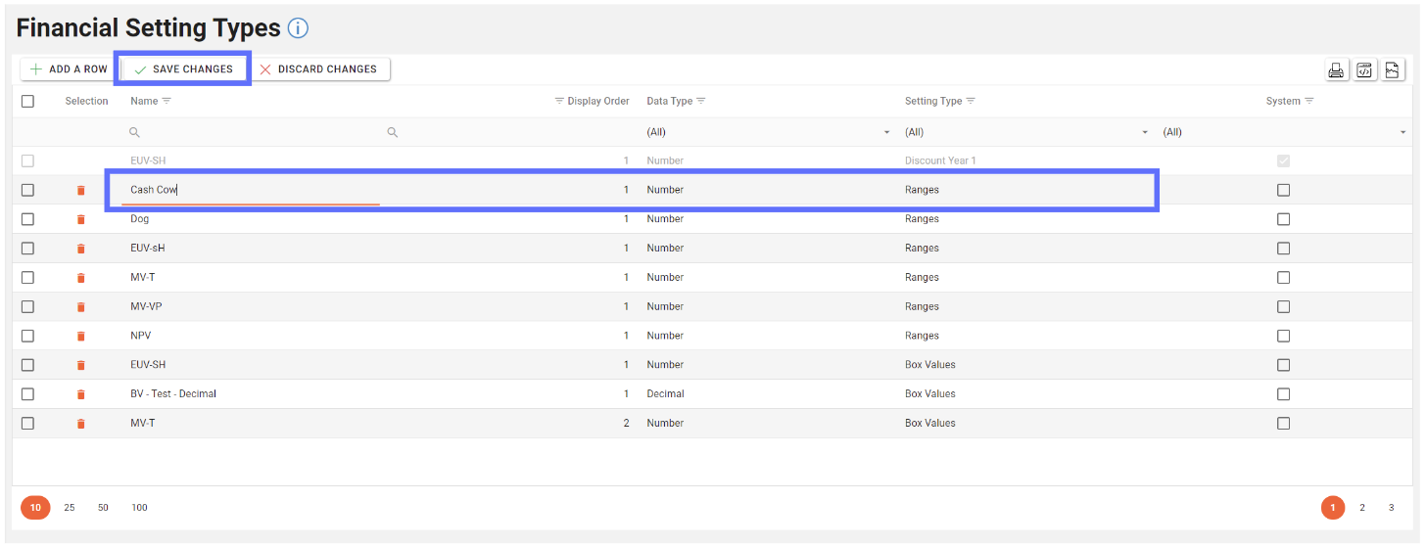Select the MV-VP row checkbox
The image size is (1427, 547).
27,306
